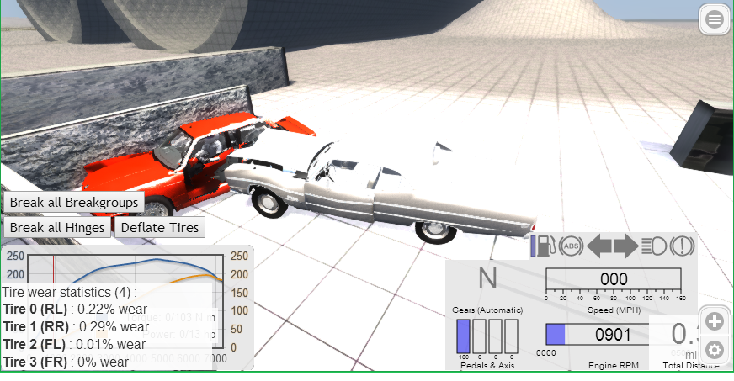The height and width of the screenshot is (381, 734).
Task: Click Break all Breakgroups button
Action: pos(74,203)
